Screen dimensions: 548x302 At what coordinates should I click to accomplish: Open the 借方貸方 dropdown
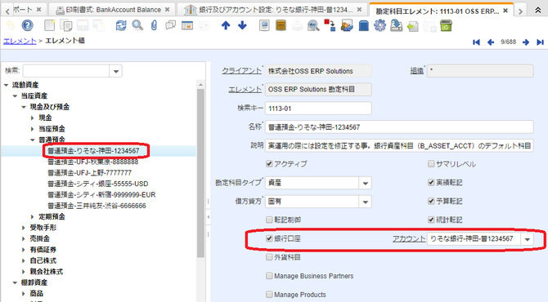click(x=366, y=202)
